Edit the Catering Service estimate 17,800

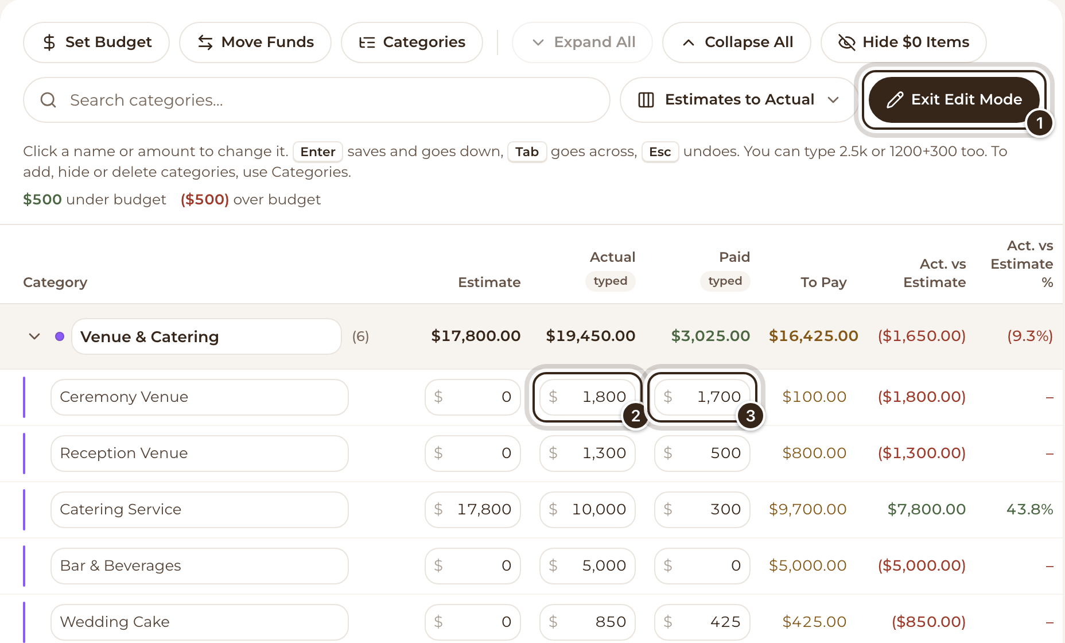click(473, 510)
